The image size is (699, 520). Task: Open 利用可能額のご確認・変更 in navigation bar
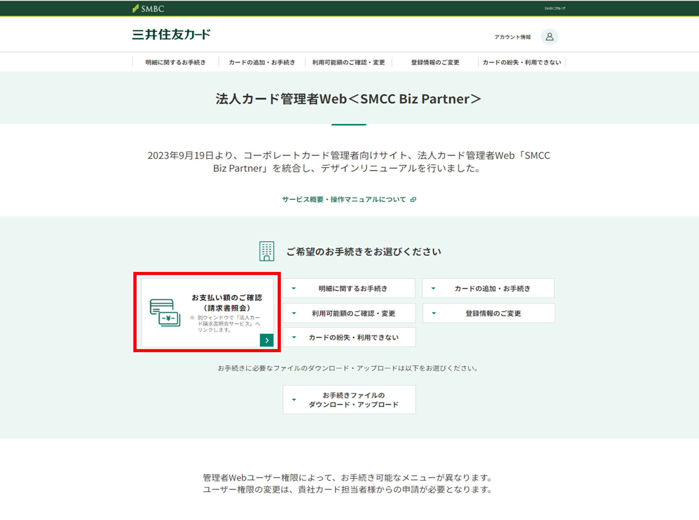[x=349, y=62]
